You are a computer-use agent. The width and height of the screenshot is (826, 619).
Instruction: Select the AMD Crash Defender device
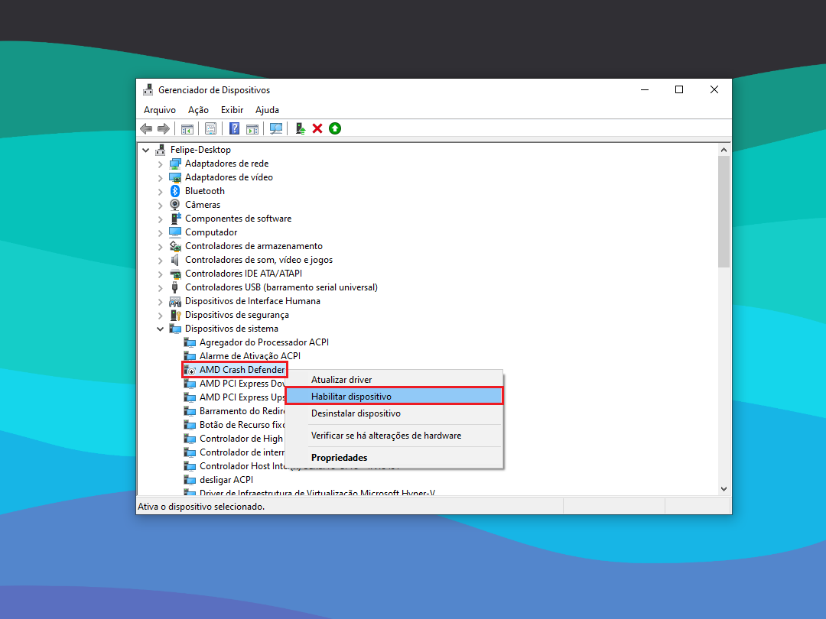(x=234, y=369)
